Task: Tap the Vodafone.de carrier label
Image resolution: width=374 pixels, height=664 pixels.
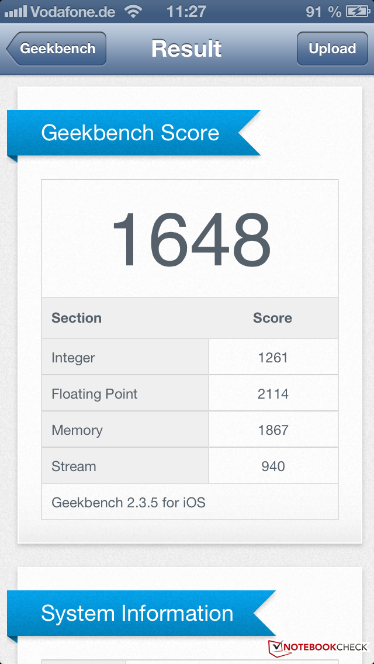Action: pyautogui.click(x=73, y=11)
